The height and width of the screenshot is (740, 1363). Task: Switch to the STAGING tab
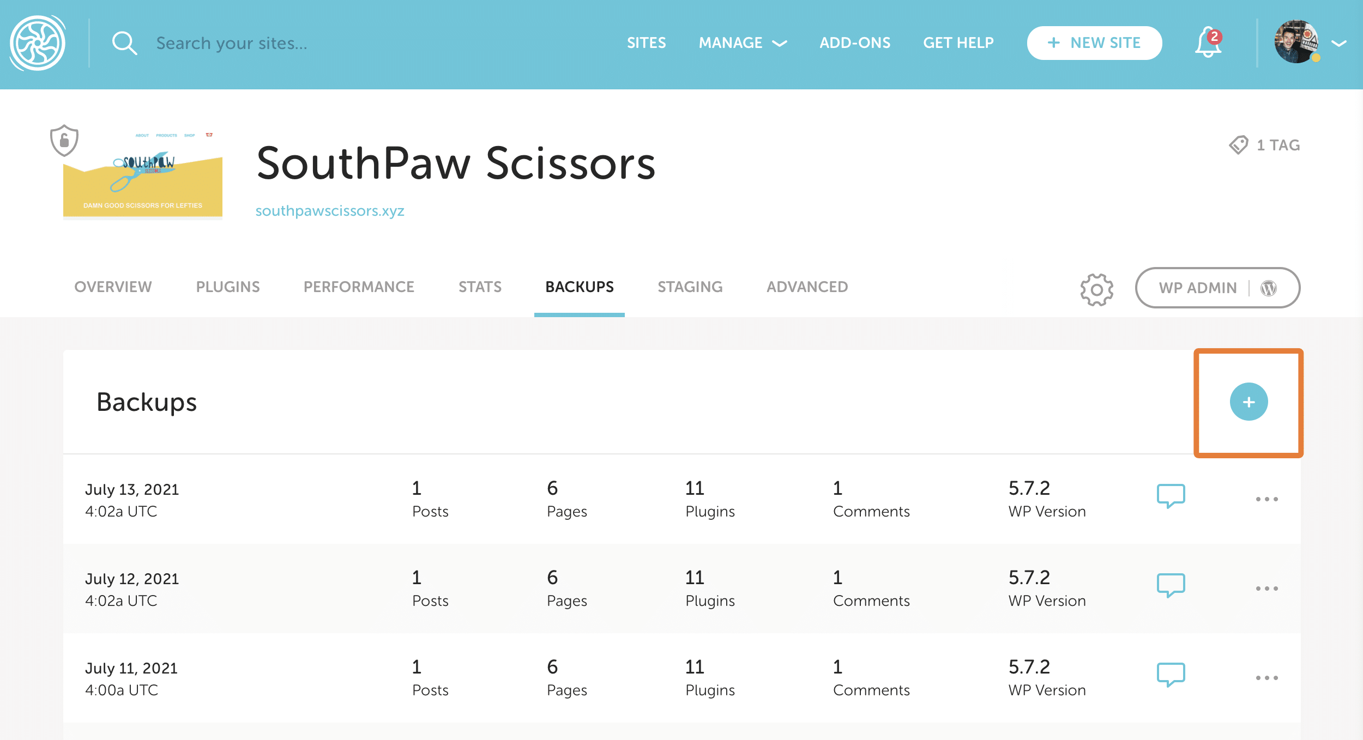(690, 287)
